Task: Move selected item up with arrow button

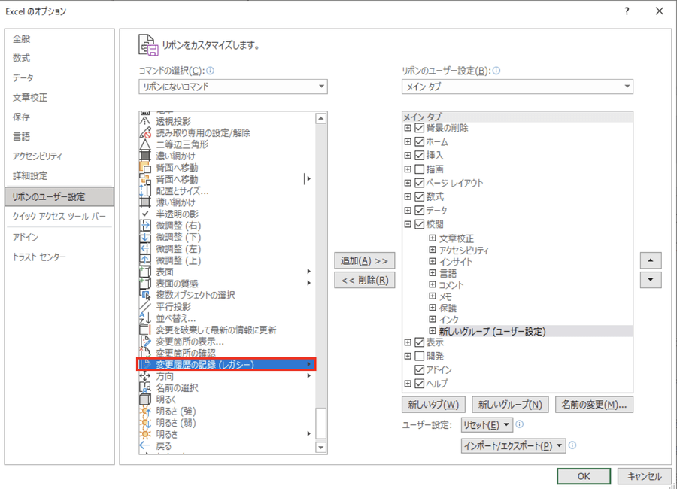Action: tap(651, 260)
